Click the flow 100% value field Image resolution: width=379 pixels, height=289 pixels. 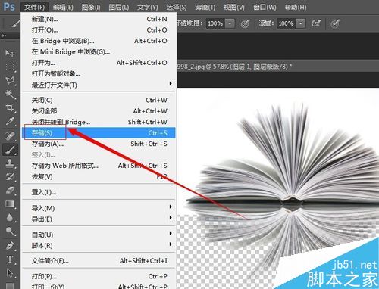pyautogui.click(x=287, y=23)
